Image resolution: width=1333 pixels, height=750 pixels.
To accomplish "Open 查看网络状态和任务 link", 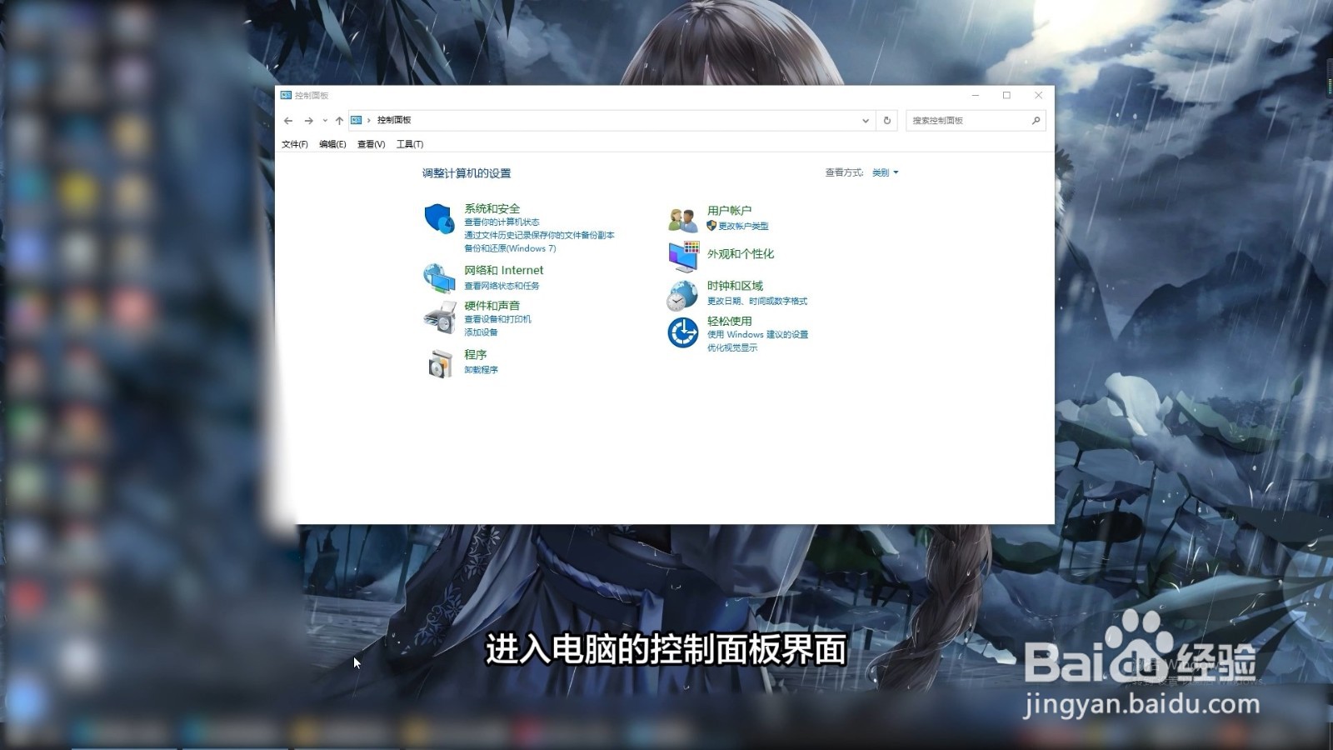I will point(502,286).
